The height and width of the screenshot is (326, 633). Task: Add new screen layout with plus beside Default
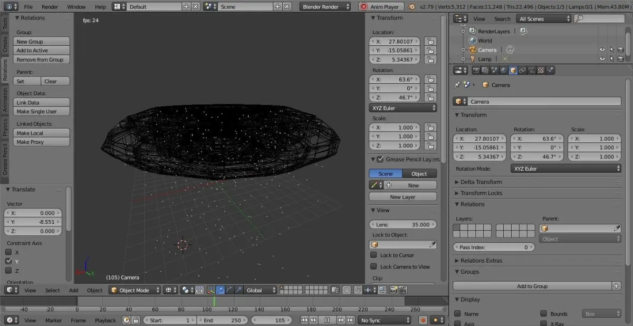[x=186, y=7]
